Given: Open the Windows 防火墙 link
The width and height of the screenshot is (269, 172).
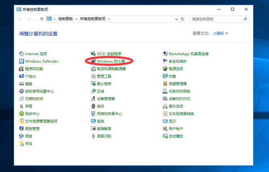Looking at the screenshot, I should (x=111, y=61).
